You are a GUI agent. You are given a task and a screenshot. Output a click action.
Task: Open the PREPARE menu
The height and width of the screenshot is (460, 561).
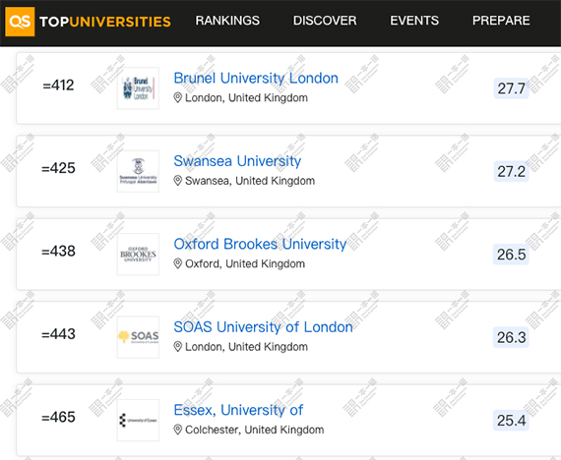pos(501,21)
